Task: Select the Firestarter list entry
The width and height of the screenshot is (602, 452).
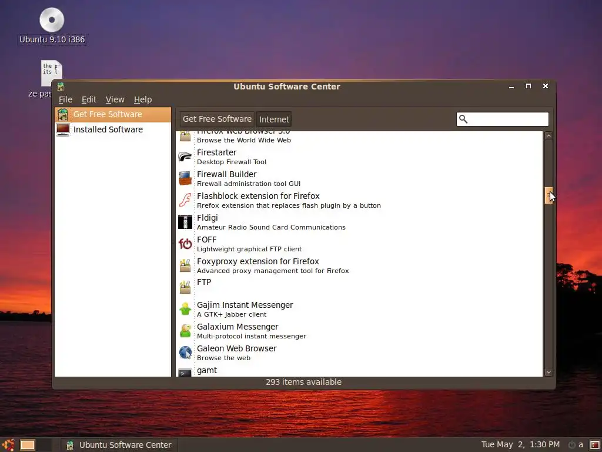Action: 359,157
